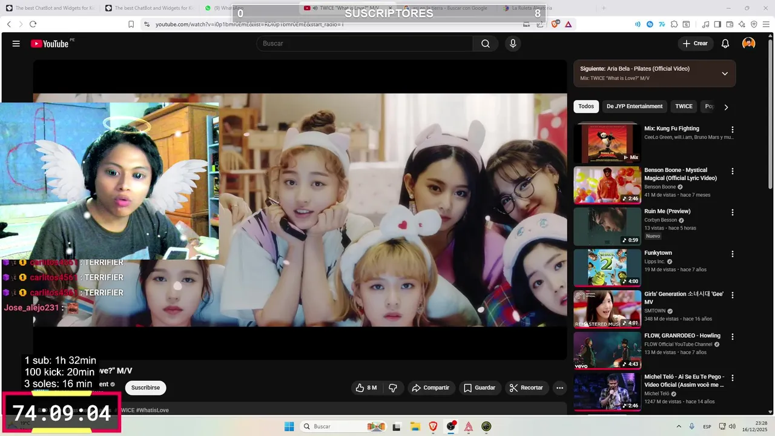Click the Recortar clip button

click(x=526, y=388)
